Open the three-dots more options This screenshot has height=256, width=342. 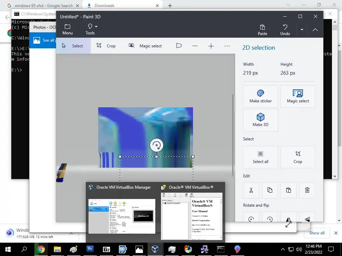tap(227, 46)
